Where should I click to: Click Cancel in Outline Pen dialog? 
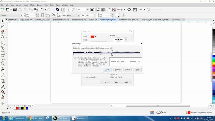tap(116, 82)
